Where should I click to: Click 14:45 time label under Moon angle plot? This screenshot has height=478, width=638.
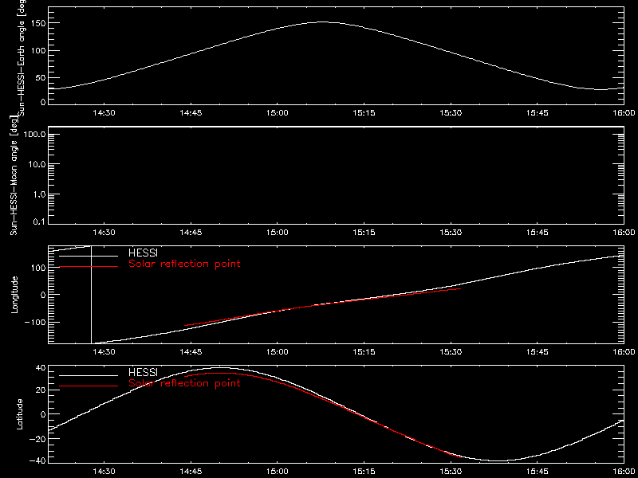pyautogui.click(x=191, y=233)
